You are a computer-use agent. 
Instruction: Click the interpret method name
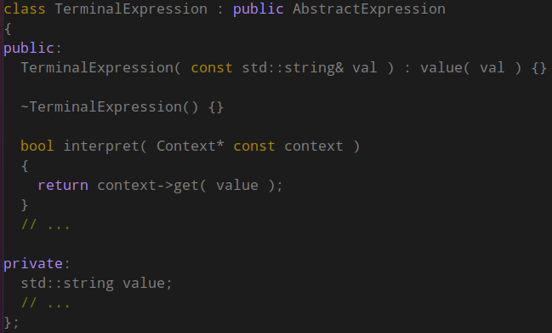coord(101,146)
